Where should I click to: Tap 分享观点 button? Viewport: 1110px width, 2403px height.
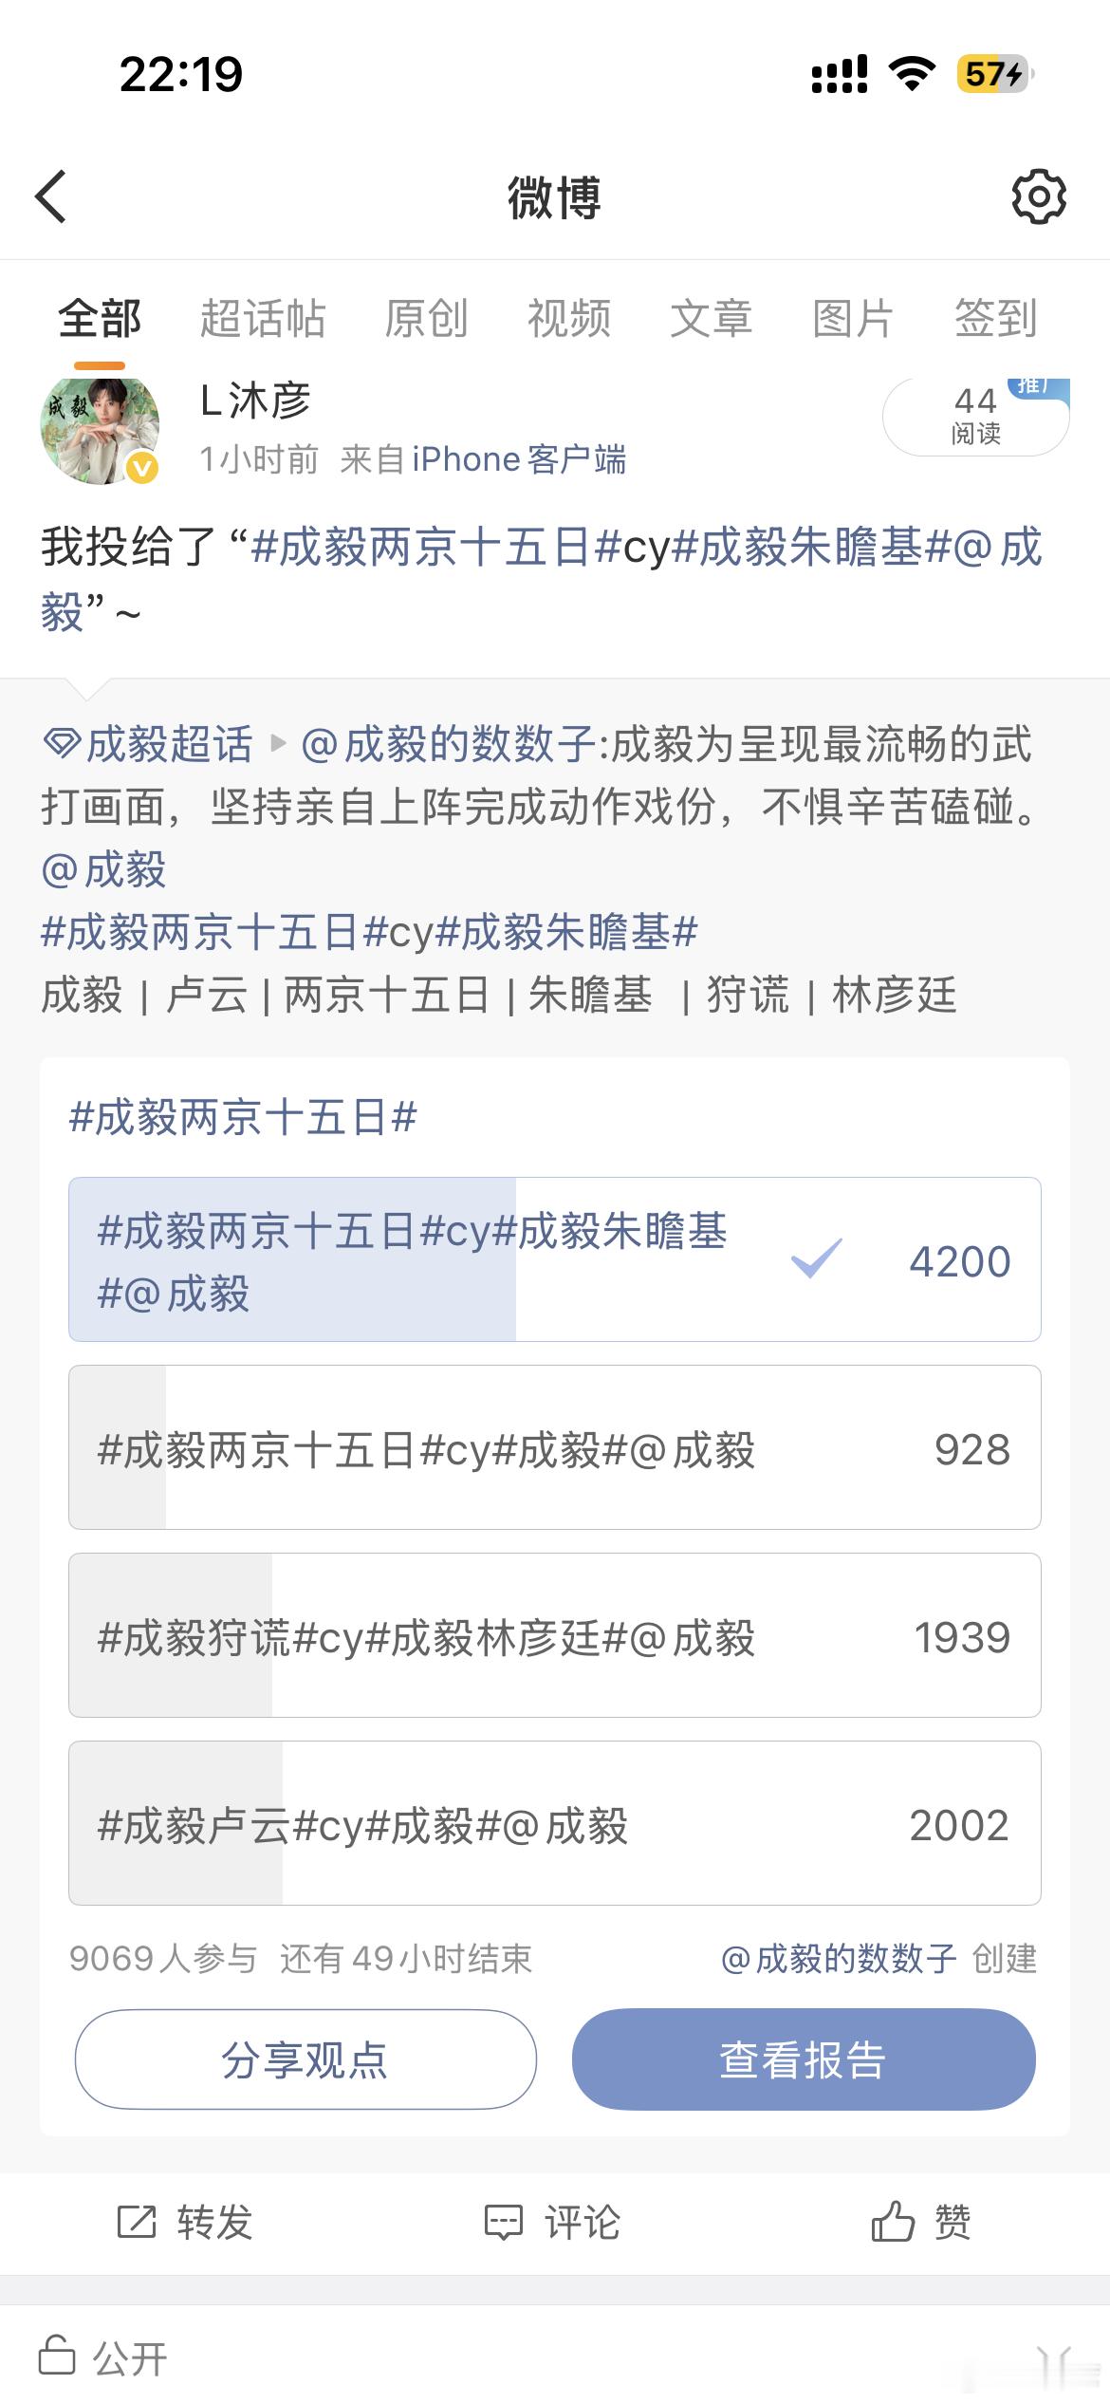click(x=305, y=2059)
